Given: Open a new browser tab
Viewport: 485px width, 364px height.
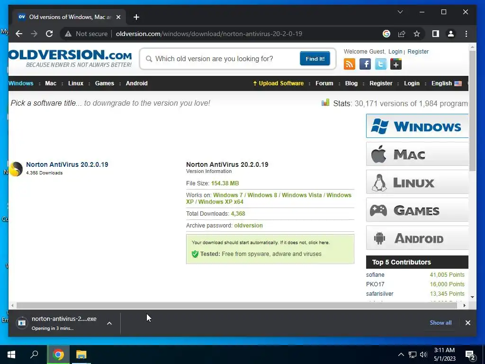Looking at the screenshot, I should (136, 17).
